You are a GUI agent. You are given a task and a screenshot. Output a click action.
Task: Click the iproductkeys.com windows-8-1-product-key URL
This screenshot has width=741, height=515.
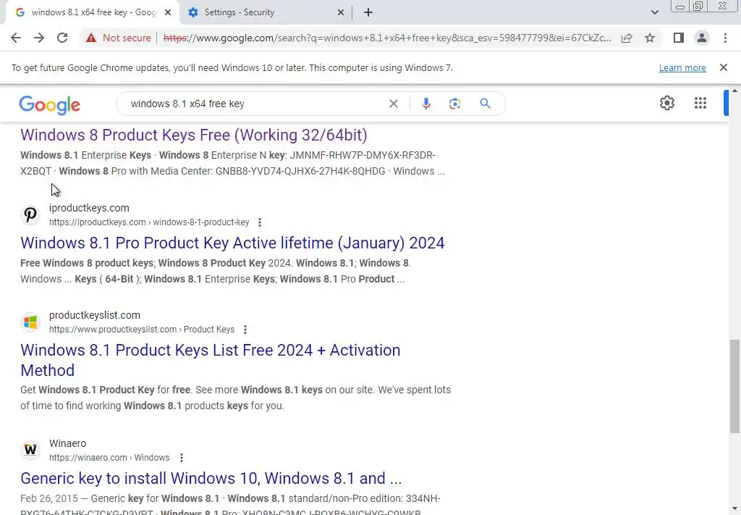tap(149, 222)
